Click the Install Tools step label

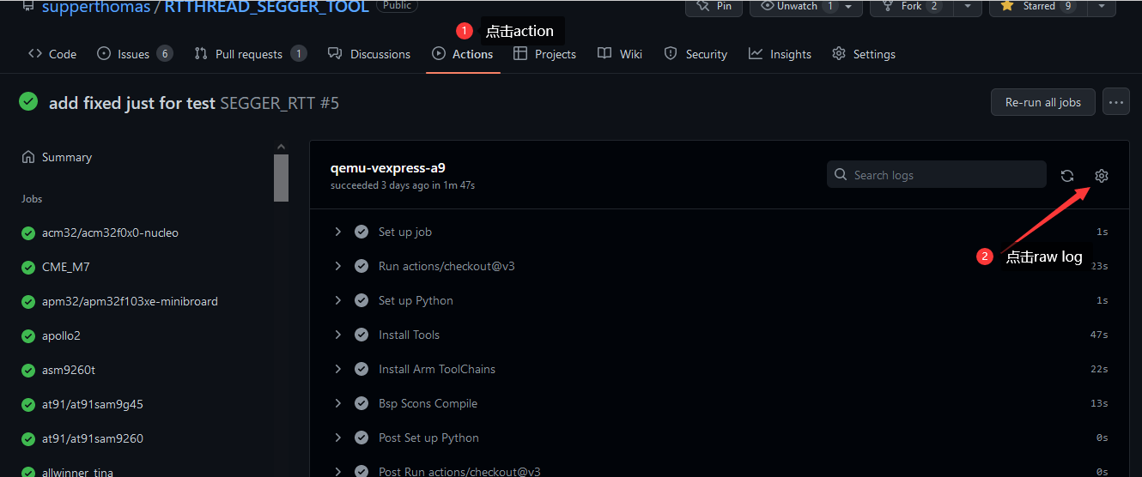point(409,335)
